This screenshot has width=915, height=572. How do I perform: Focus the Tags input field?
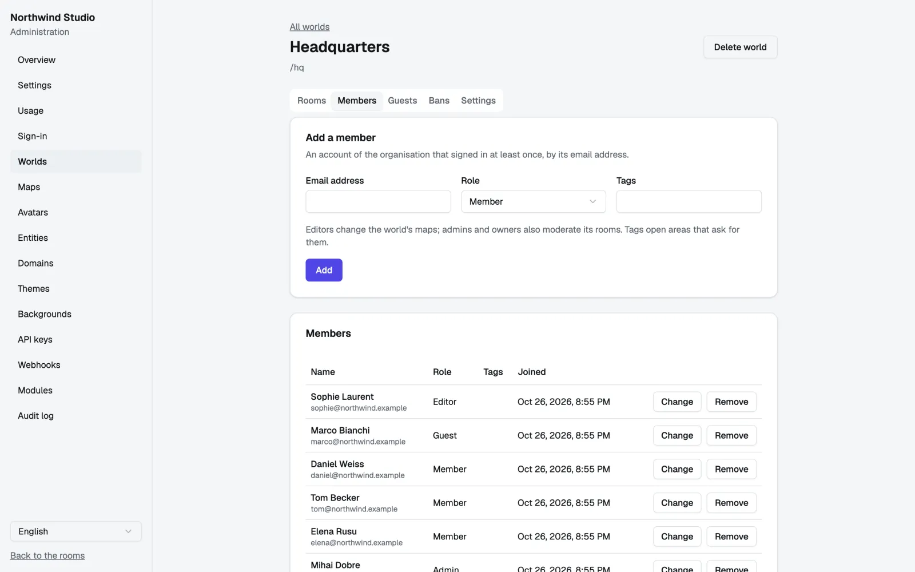pyautogui.click(x=689, y=201)
